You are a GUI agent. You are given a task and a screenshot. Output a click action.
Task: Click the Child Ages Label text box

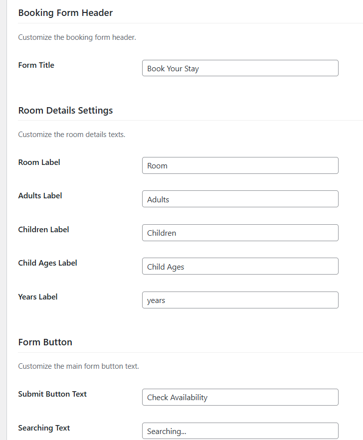pyautogui.click(x=240, y=266)
